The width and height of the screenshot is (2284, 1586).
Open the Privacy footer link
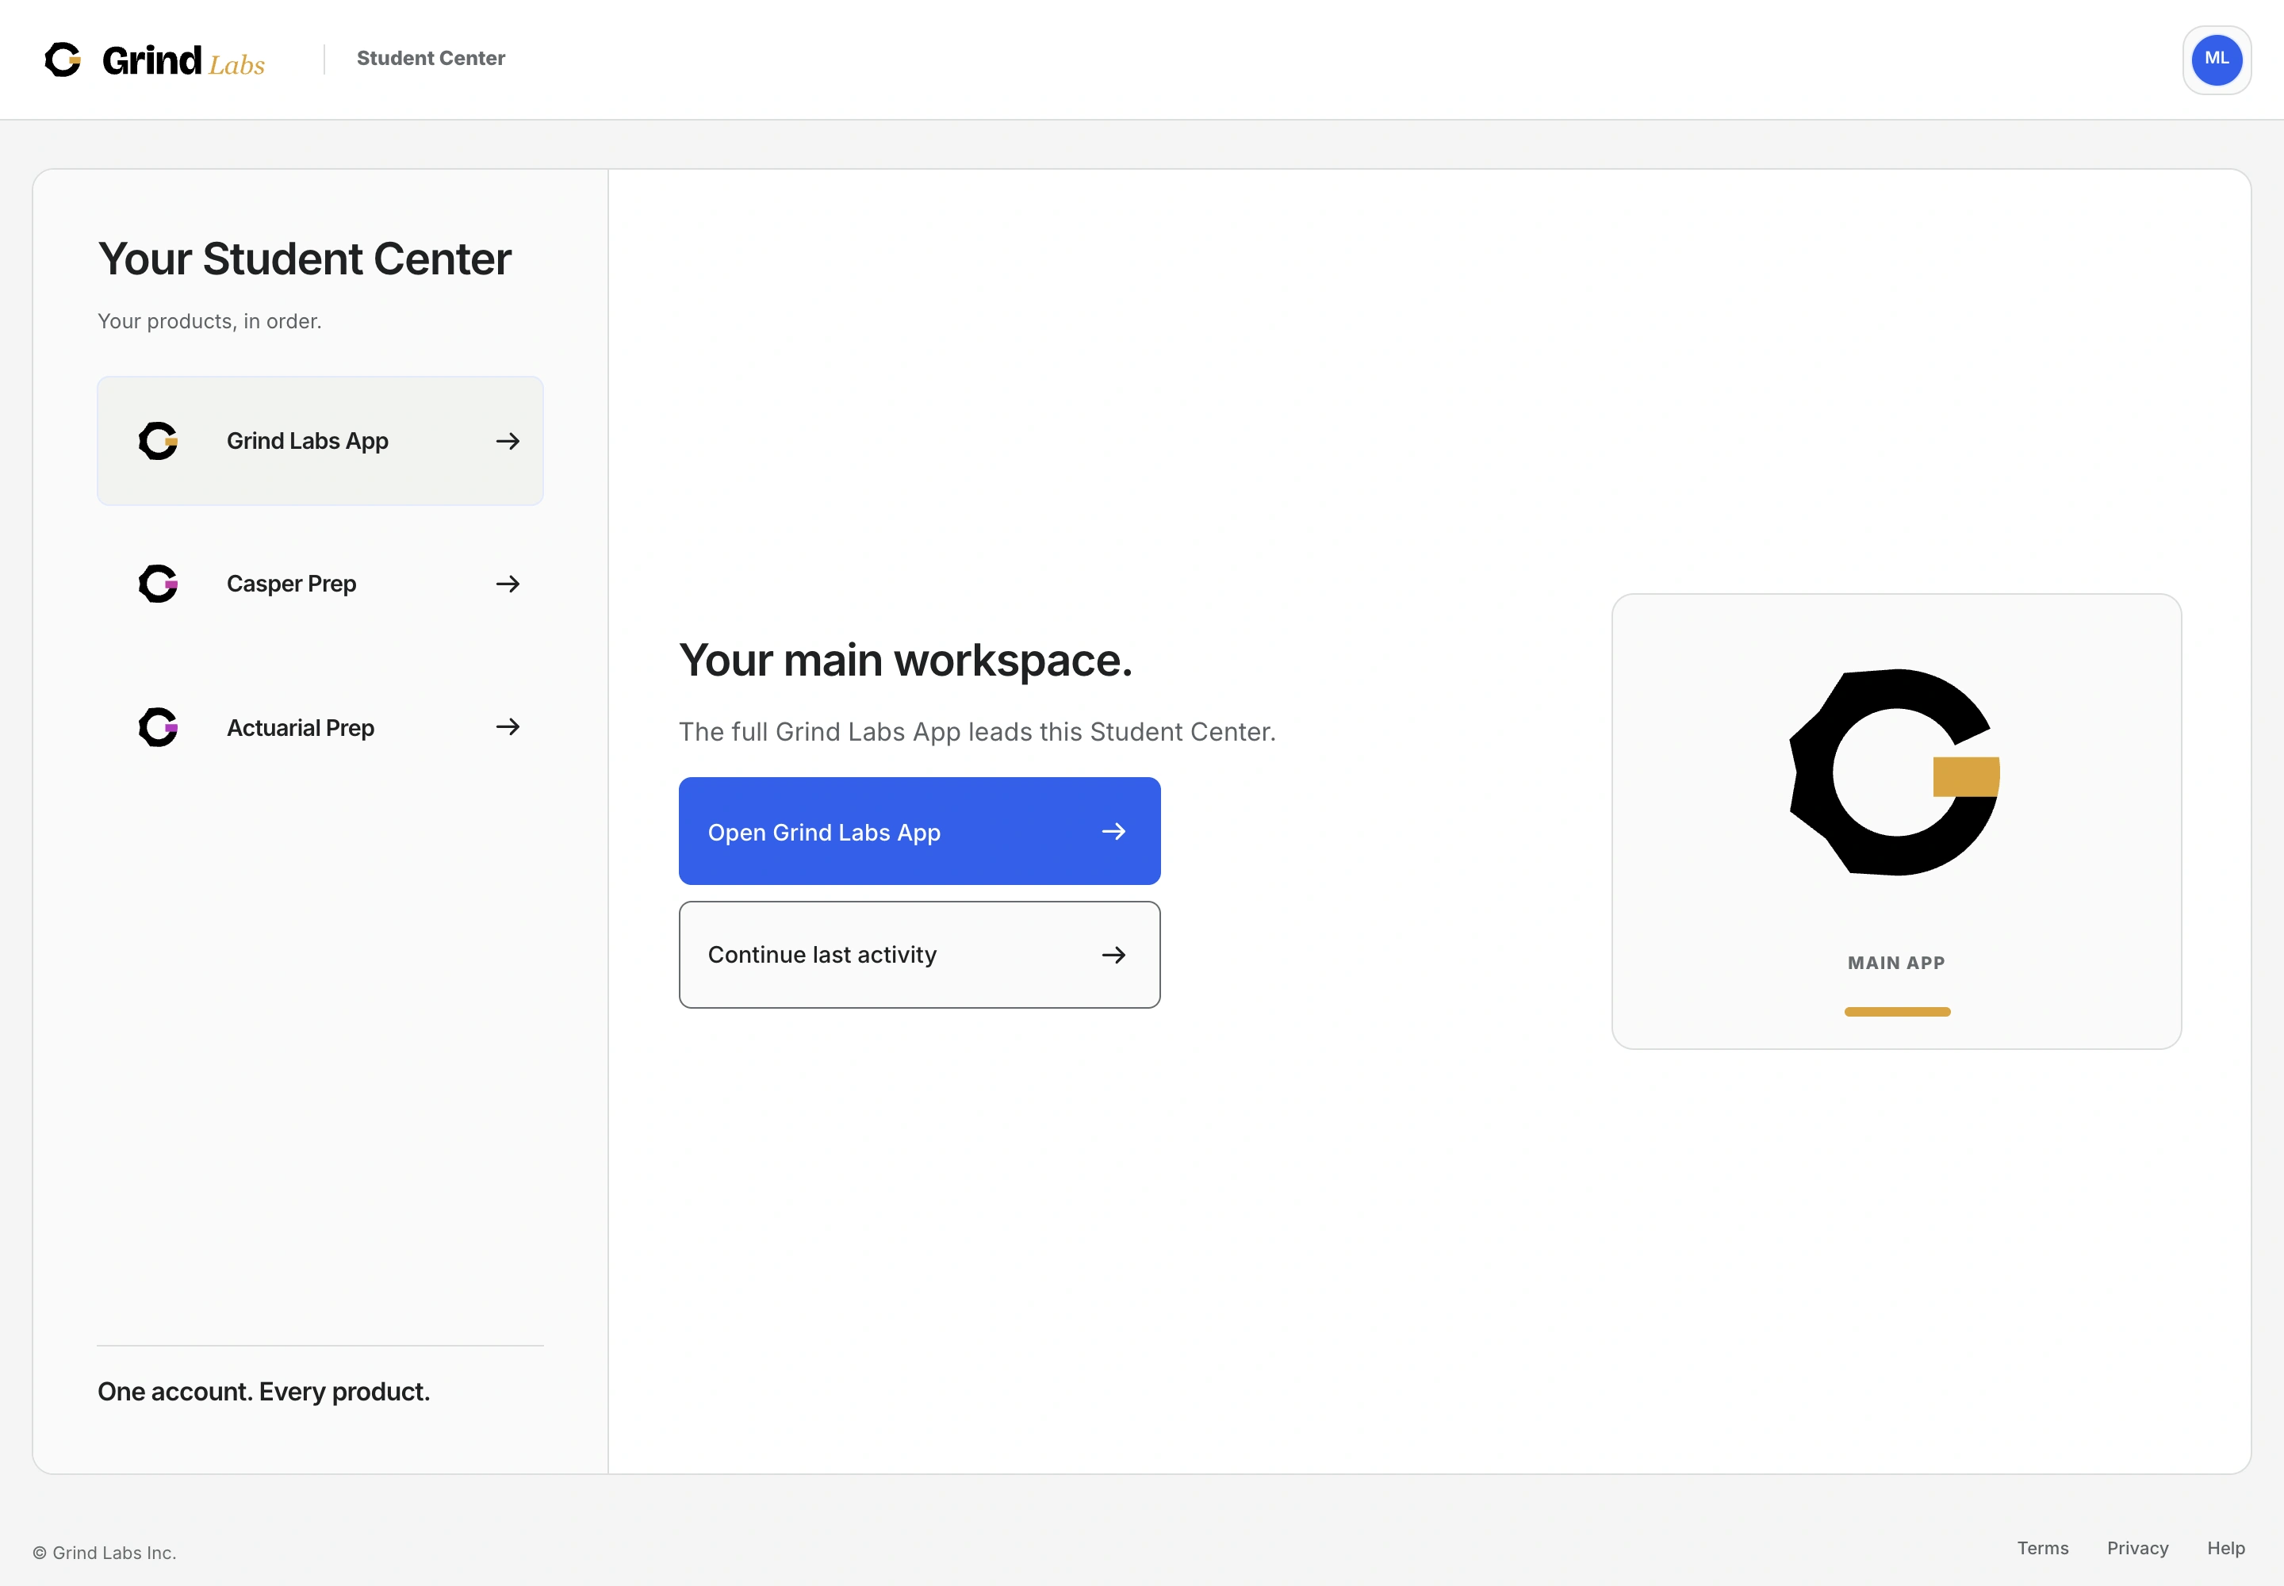(2137, 1548)
